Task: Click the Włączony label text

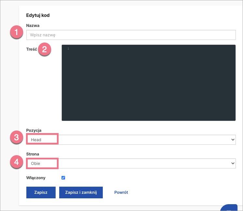Action: 36,178
